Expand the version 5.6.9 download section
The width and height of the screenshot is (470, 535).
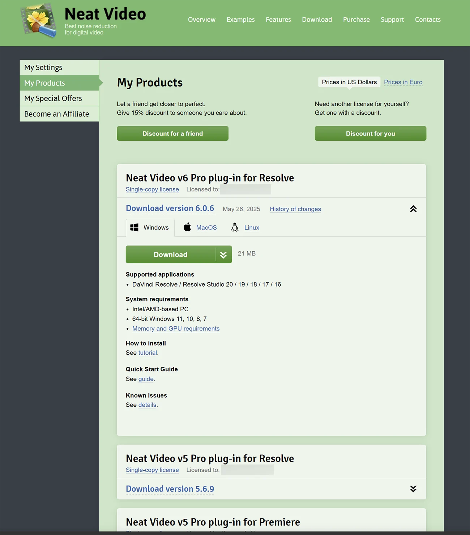pyautogui.click(x=413, y=489)
